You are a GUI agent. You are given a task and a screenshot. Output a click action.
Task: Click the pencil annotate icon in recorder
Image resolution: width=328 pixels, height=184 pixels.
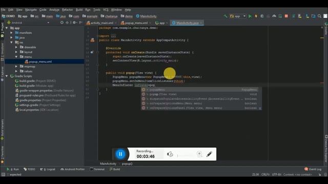[x=209, y=154]
